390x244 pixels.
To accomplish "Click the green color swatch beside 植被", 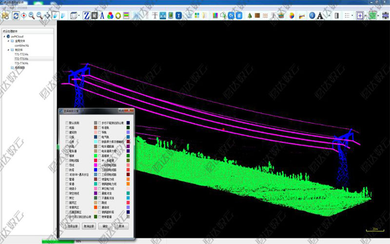I will (x=96, y=156).
